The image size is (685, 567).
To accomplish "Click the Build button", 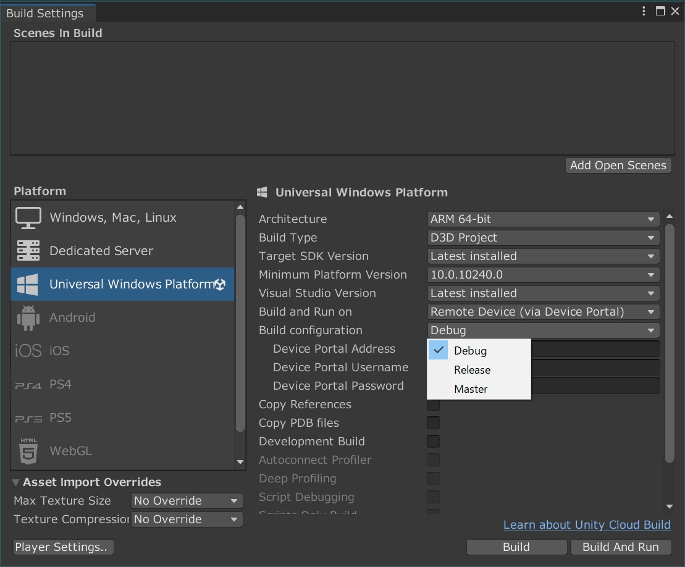I will [516, 547].
